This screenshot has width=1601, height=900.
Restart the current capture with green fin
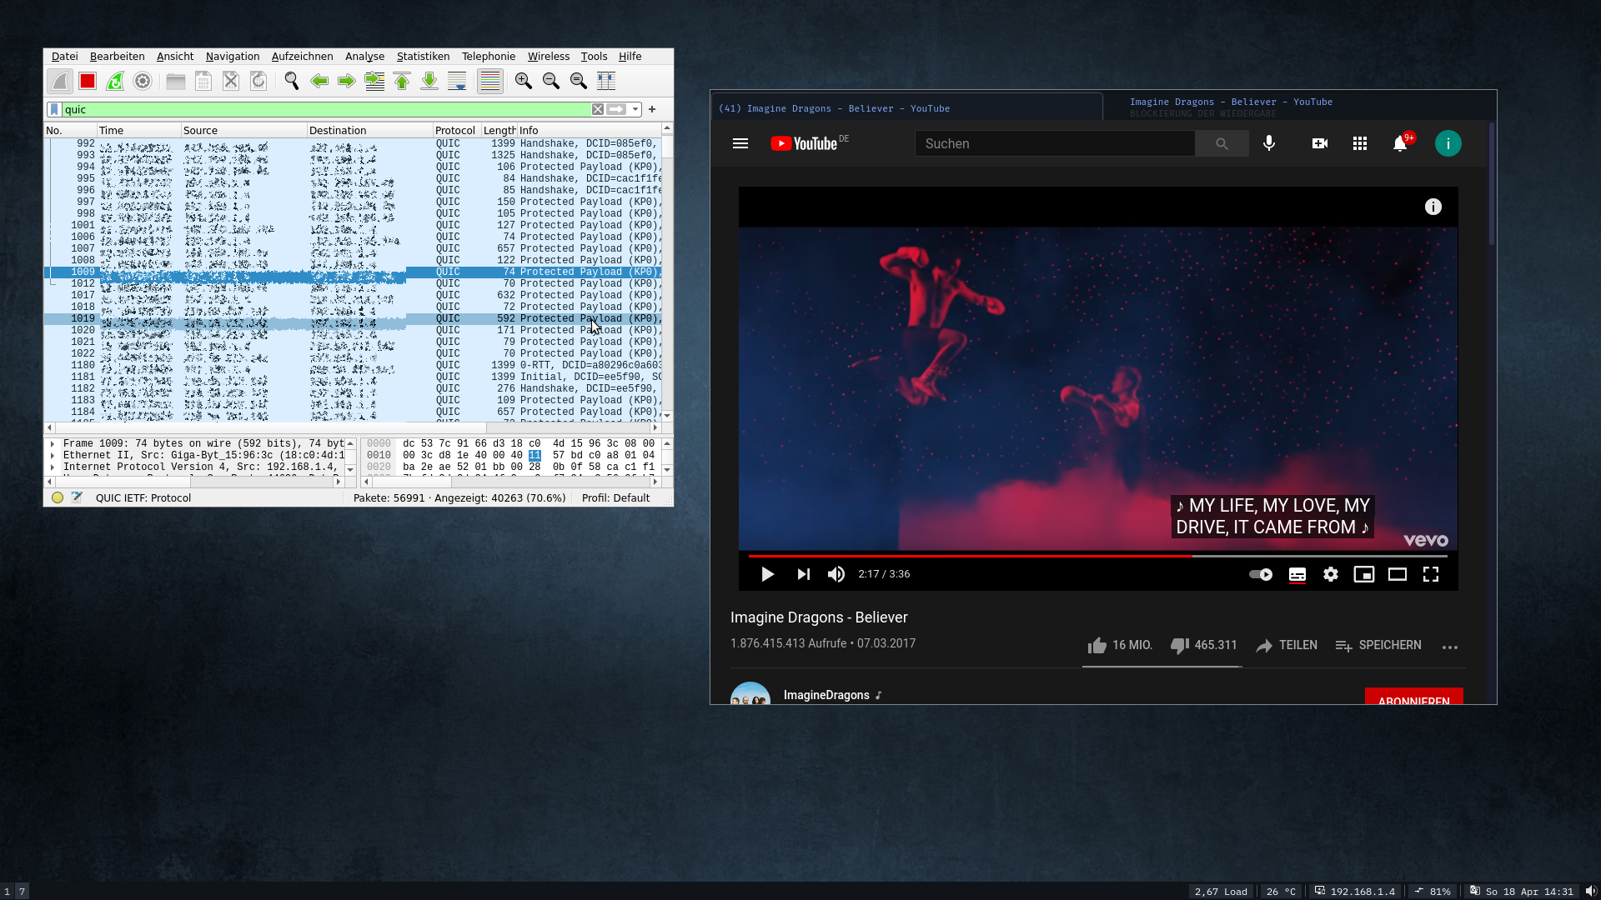click(115, 81)
